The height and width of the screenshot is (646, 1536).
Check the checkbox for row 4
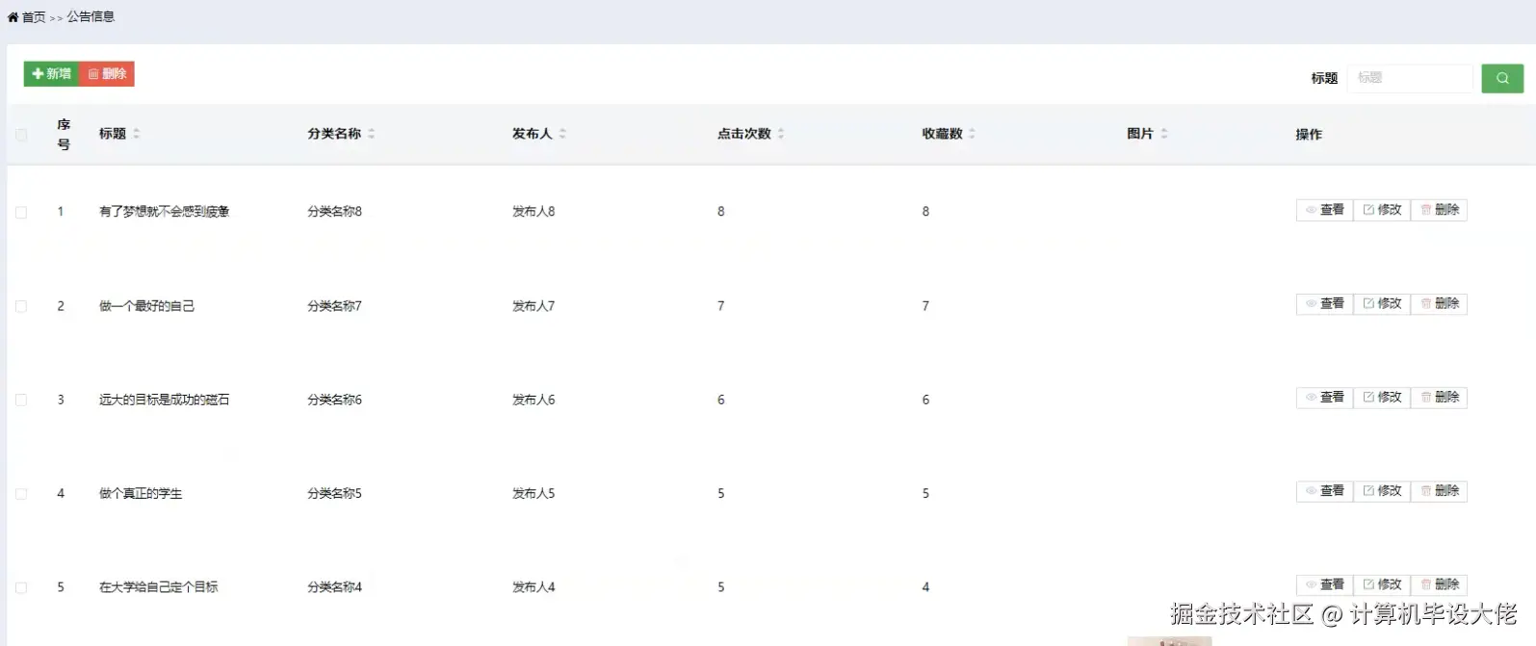21,494
